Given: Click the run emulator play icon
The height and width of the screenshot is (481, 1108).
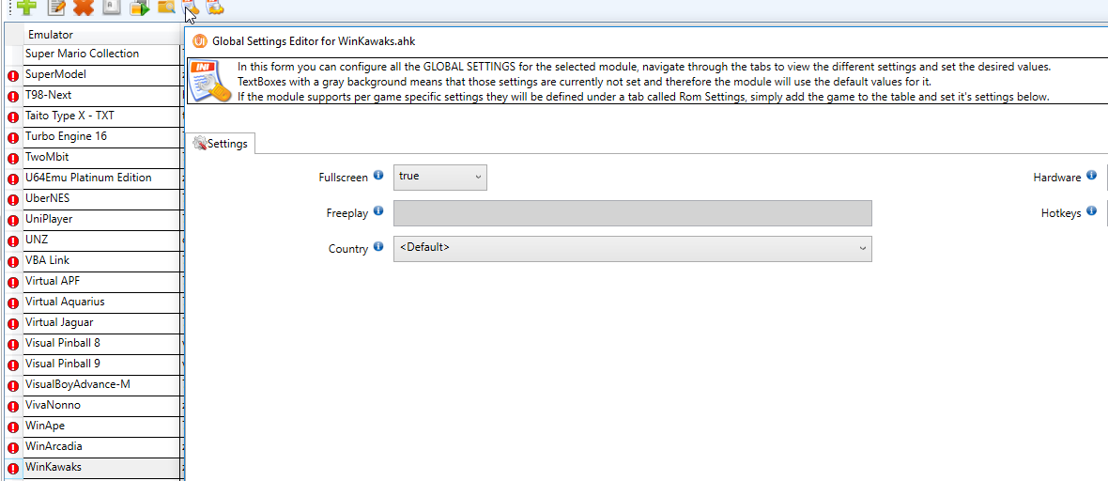Looking at the screenshot, I should [x=139, y=7].
